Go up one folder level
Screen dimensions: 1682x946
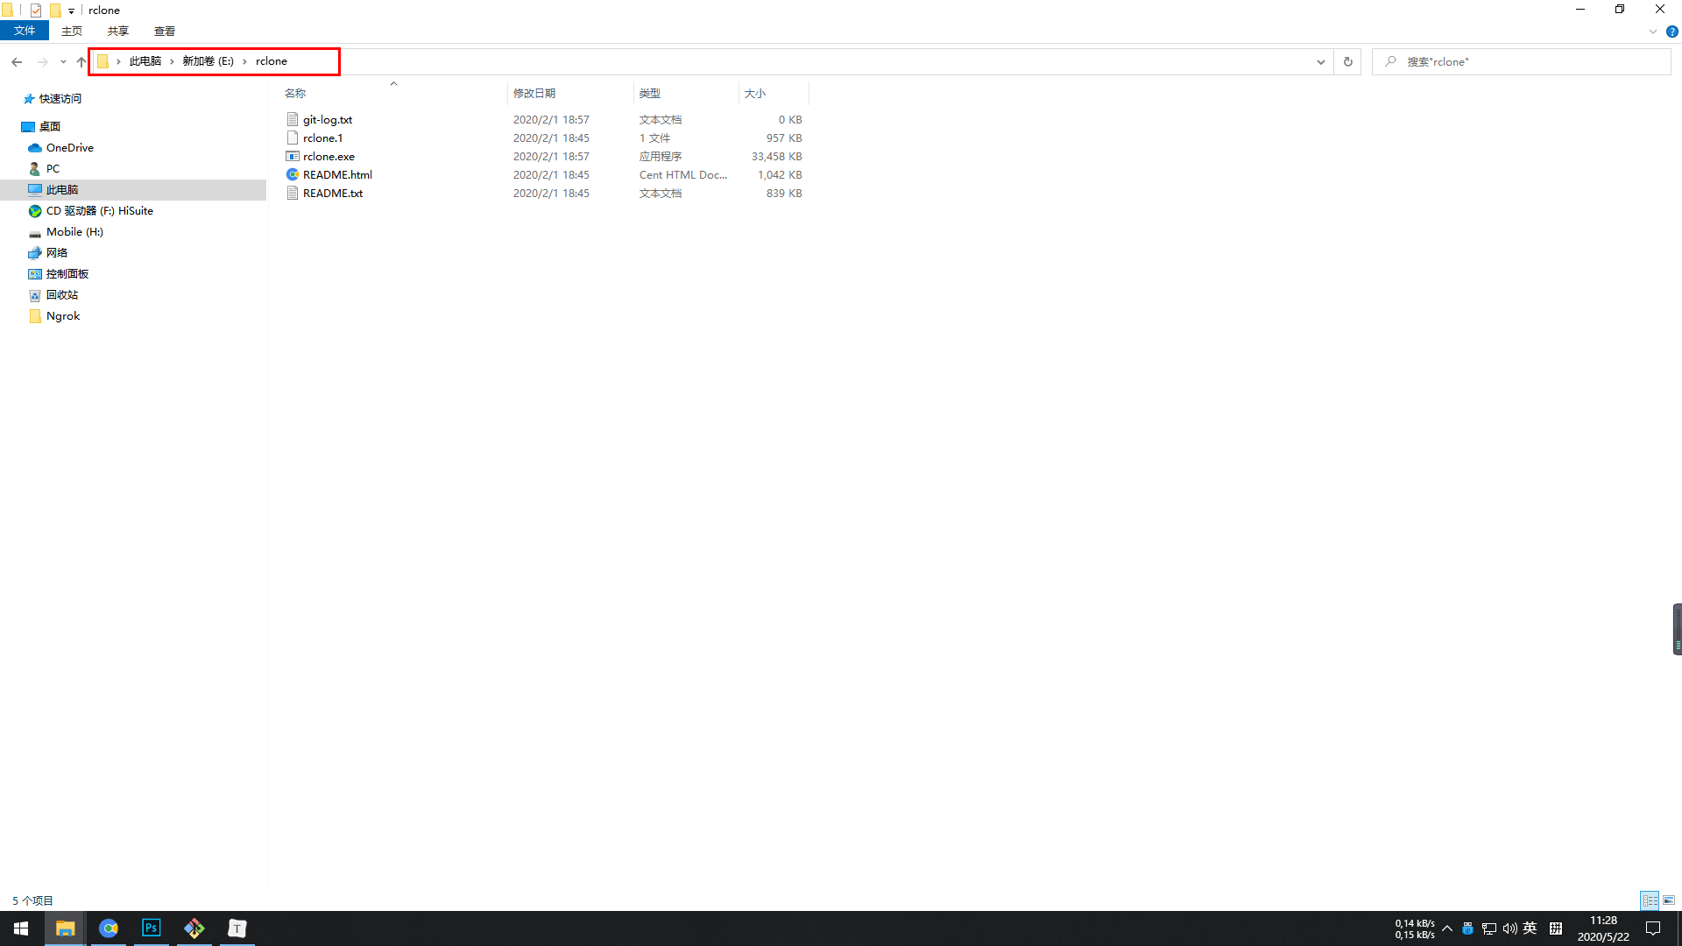pos(81,61)
